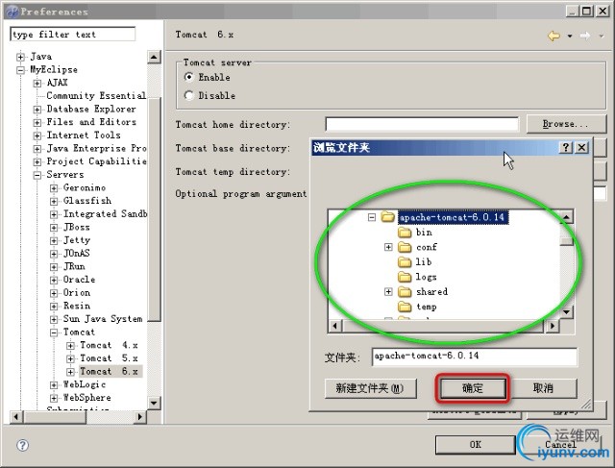Close the 浏览文件夹 dialog
Viewport: 615px width, 468px height.
click(x=582, y=147)
